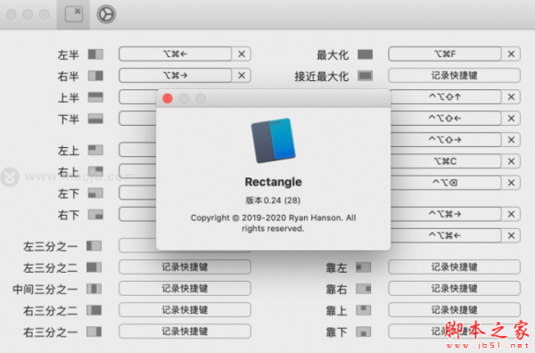Clear the ⌃⌥⇧→ shortcut
This screenshot has height=353, width=535.
click(x=511, y=140)
